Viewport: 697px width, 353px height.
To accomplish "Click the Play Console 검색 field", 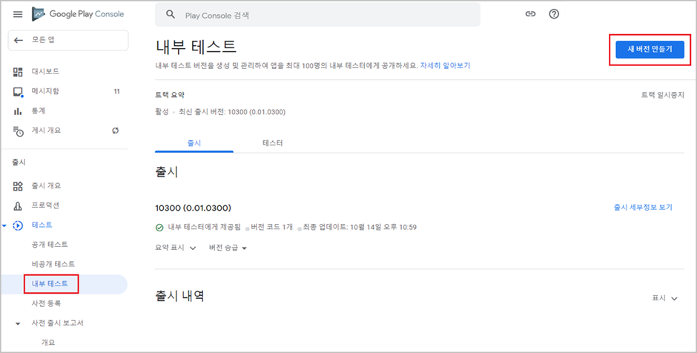I will tap(317, 15).
